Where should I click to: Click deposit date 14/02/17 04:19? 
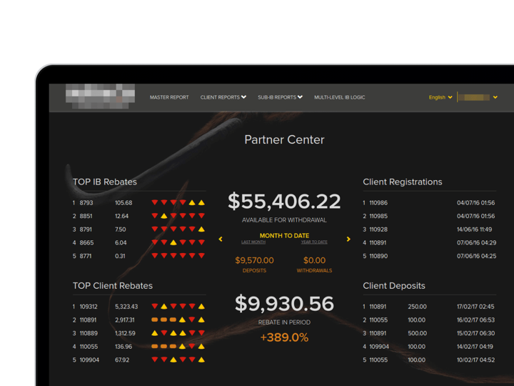pyautogui.click(x=475, y=347)
